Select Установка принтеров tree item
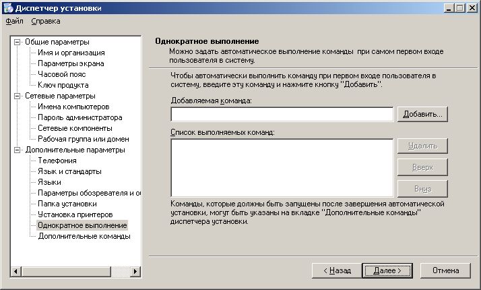Image resolution: width=481 pixels, height=290 pixels. 75,214
